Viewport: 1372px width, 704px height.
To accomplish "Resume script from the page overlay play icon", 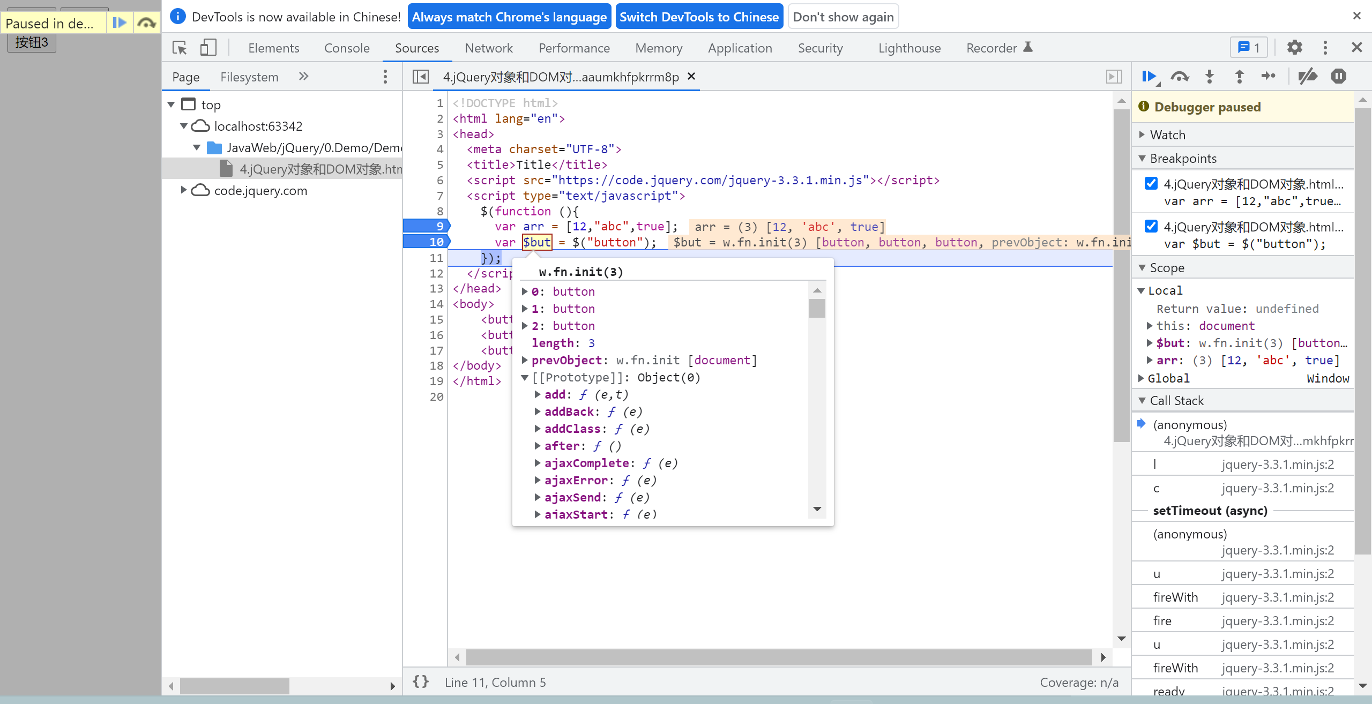I will pos(120,23).
